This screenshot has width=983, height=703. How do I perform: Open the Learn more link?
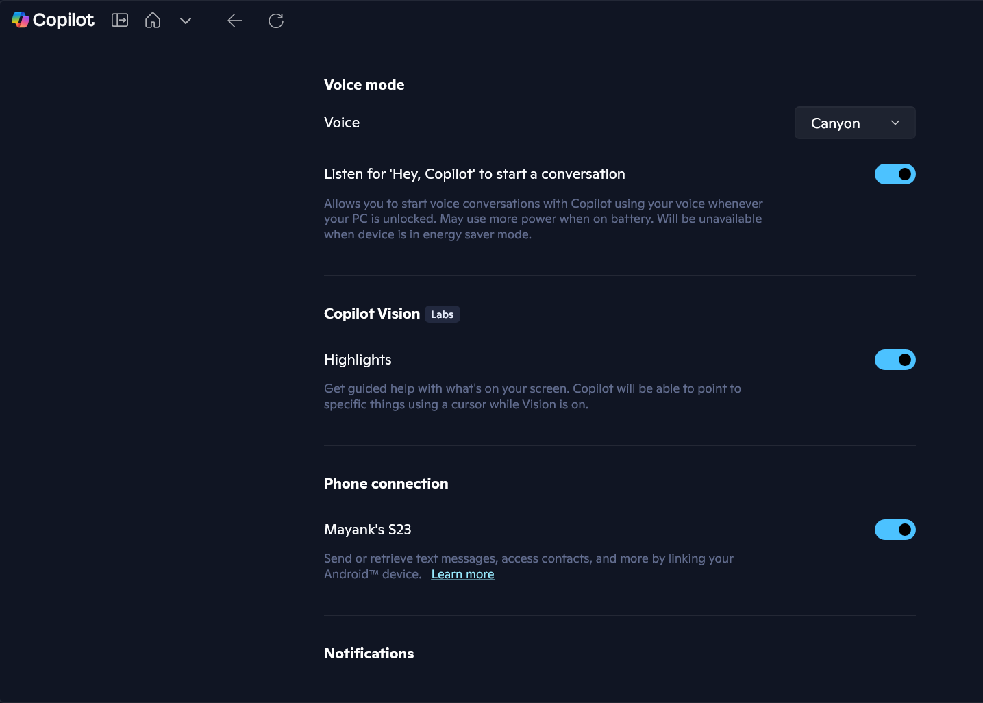pyautogui.click(x=462, y=574)
